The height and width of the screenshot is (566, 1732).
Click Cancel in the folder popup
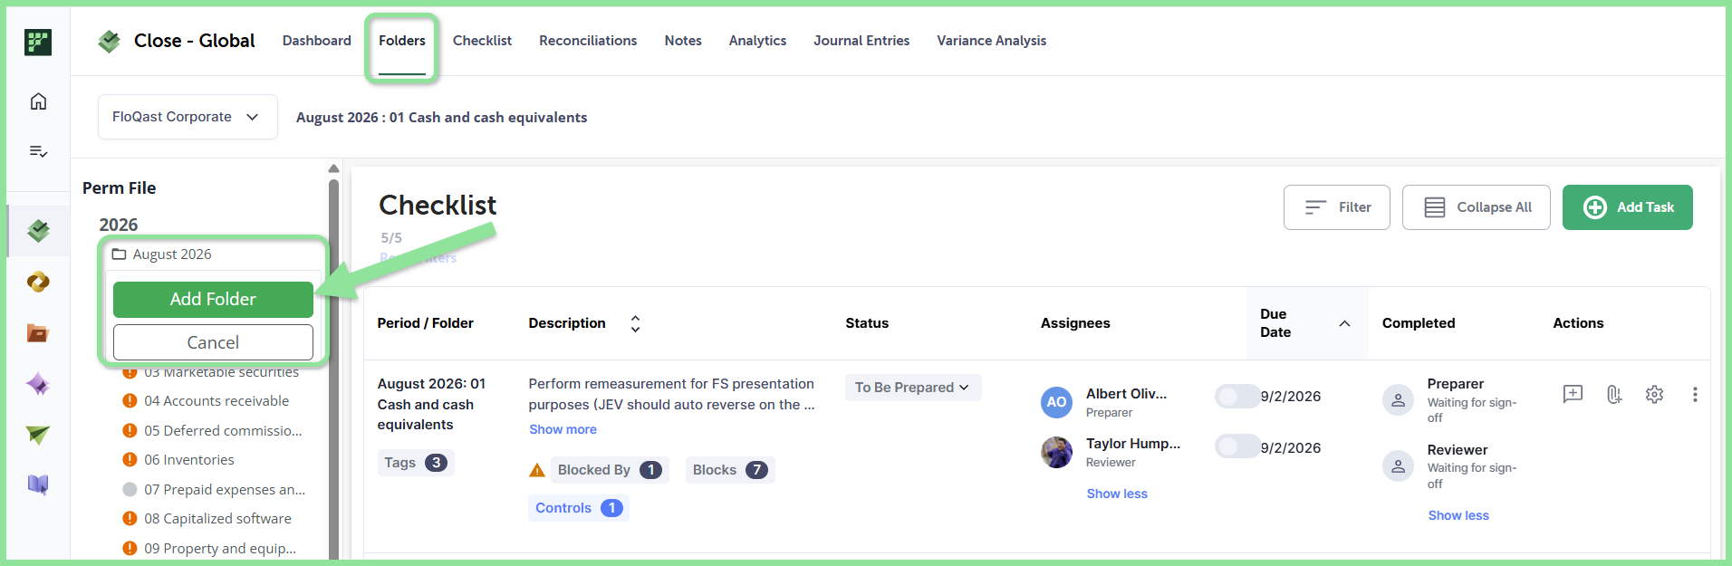(213, 342)
